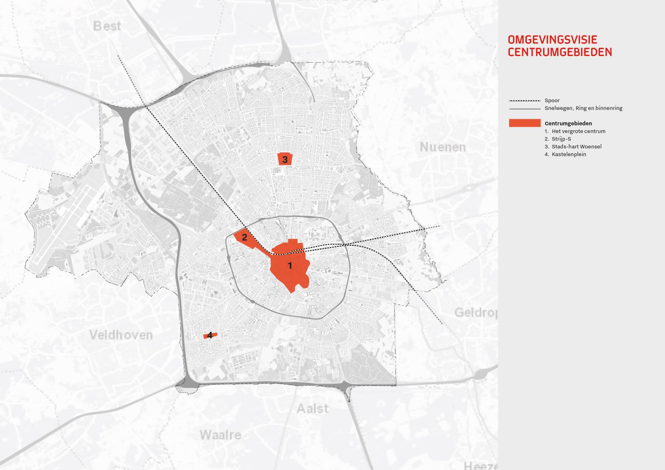
Task: Click the grey road line symbol in legend
Action: tap(525, 109)
